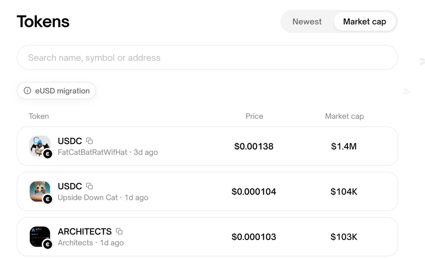Click the Price column header
This screenshot has width=425, height=259.
[x=254, y=116]
